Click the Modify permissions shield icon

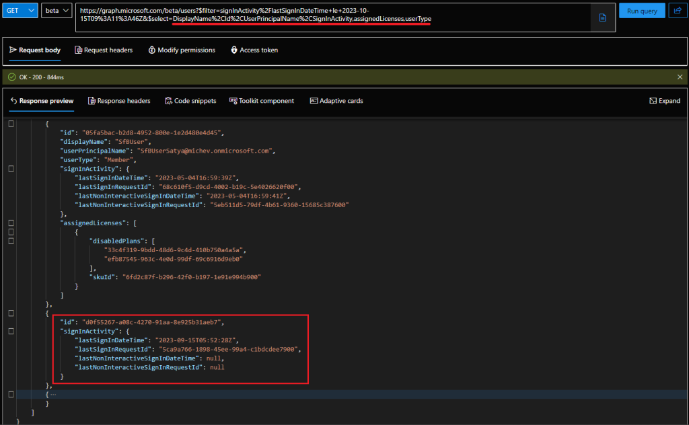click(152, 50)
